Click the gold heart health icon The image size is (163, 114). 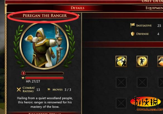click(x=23, y=78)
